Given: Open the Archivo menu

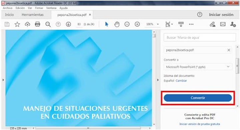Looking at the screenshot, I should (7, 8).
